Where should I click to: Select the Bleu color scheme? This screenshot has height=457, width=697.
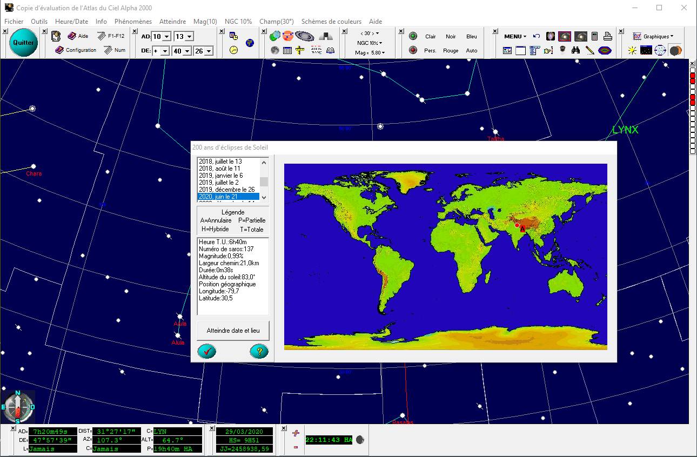(472, 37)
